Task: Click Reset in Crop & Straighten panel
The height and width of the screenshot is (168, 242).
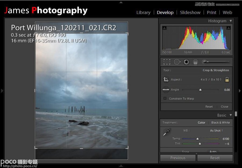Action: 209,107
